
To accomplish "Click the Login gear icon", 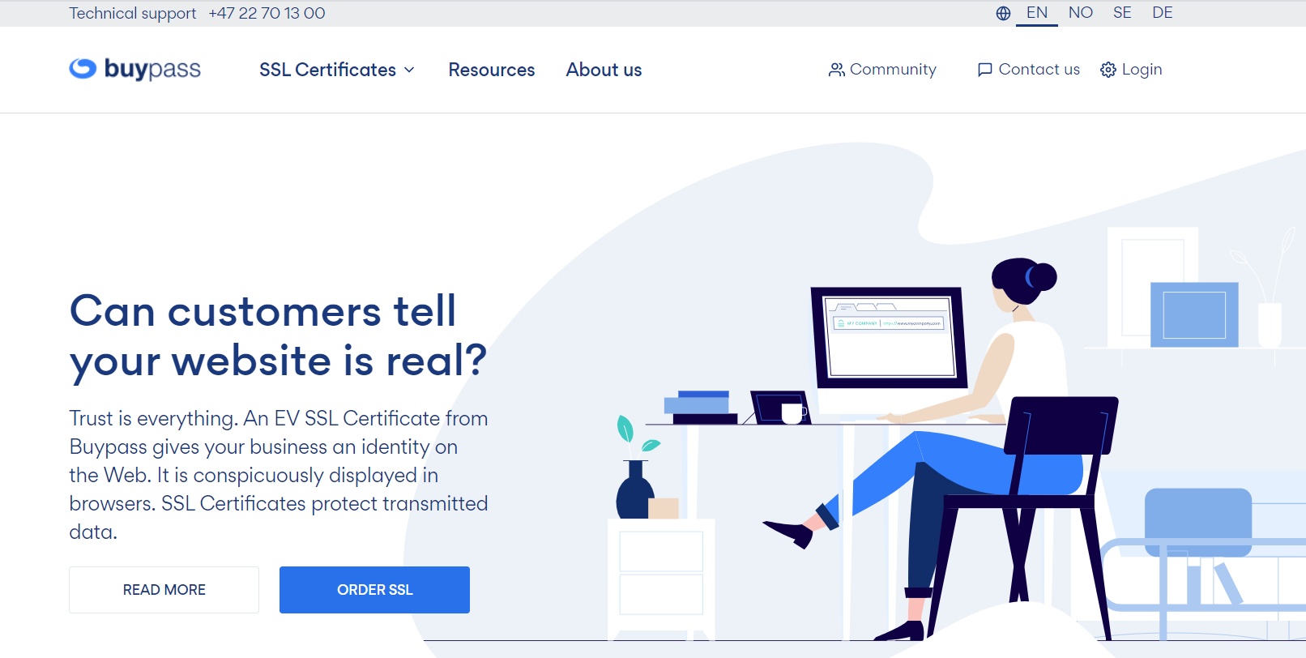I will (1108, 70).
